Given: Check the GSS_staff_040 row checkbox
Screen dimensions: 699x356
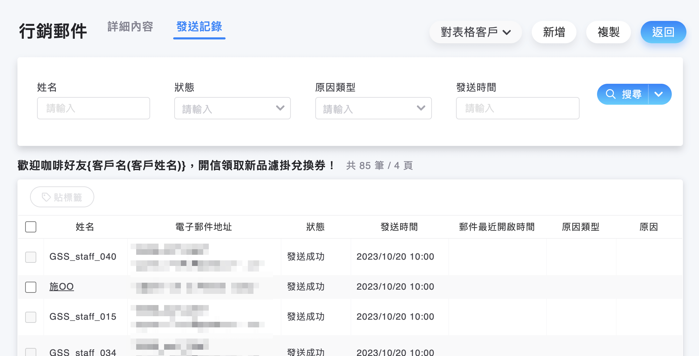Looking at the screenshot, I should pyautogui.click(x=31, y=257).
